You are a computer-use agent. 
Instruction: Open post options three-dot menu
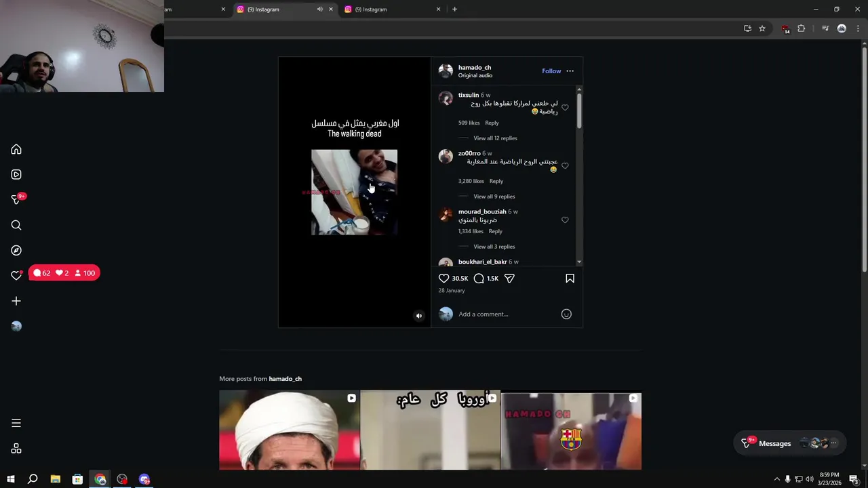570,71
